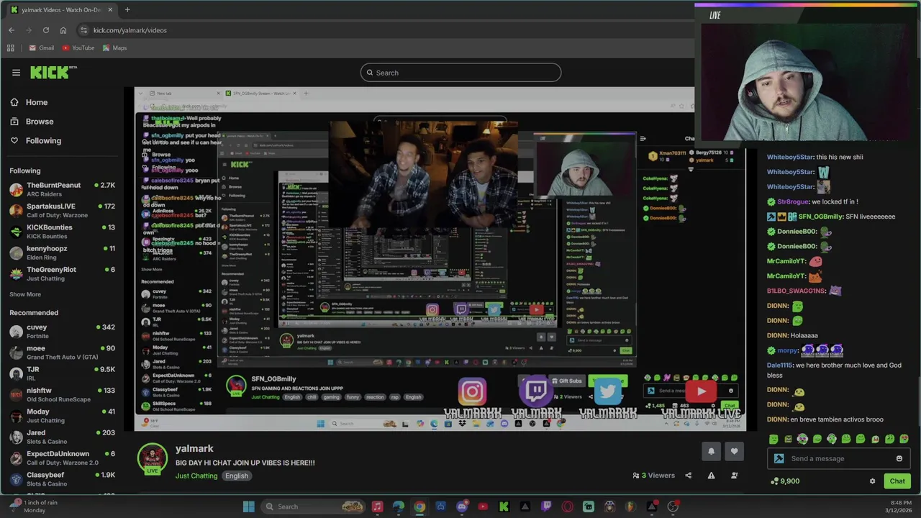Click the Kick logo
The image size is (921, 518).
(53, 72)
